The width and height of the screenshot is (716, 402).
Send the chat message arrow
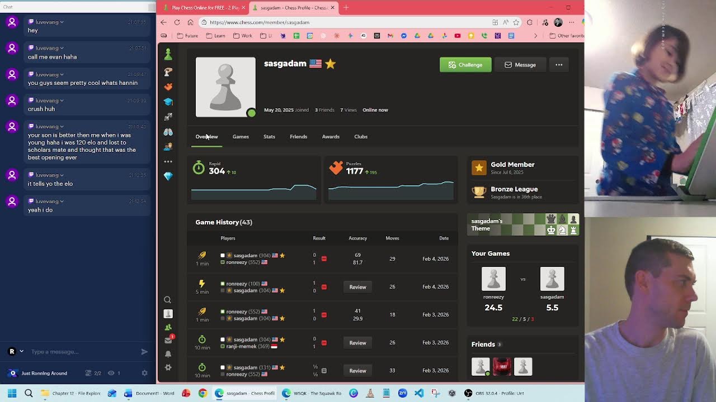point(144,352)
